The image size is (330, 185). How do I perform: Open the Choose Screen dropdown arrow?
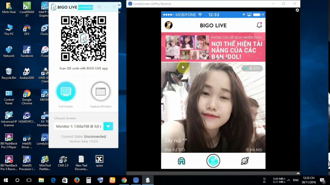[108, 126]
